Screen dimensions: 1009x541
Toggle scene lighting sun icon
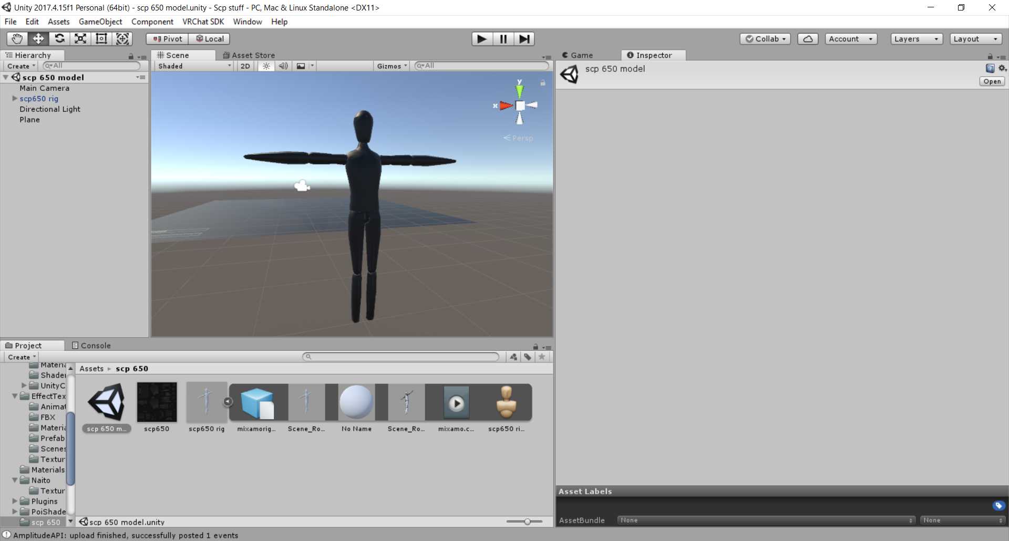point(266,66)
